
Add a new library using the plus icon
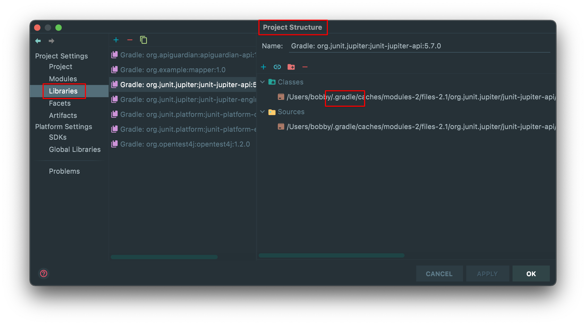coord(116,40)
